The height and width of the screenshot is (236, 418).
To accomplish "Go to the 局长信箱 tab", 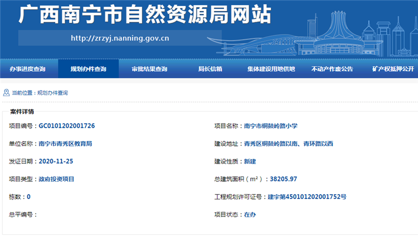I will coord(210,69).
